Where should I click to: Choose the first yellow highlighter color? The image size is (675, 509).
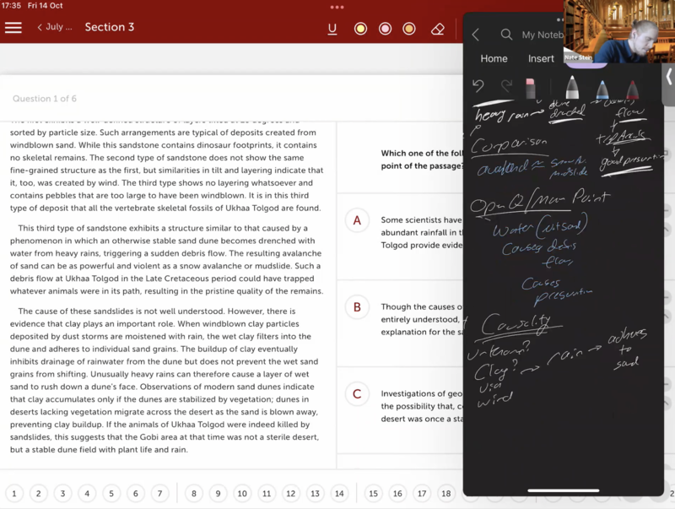pyautogui.click(x=360, y=29)
